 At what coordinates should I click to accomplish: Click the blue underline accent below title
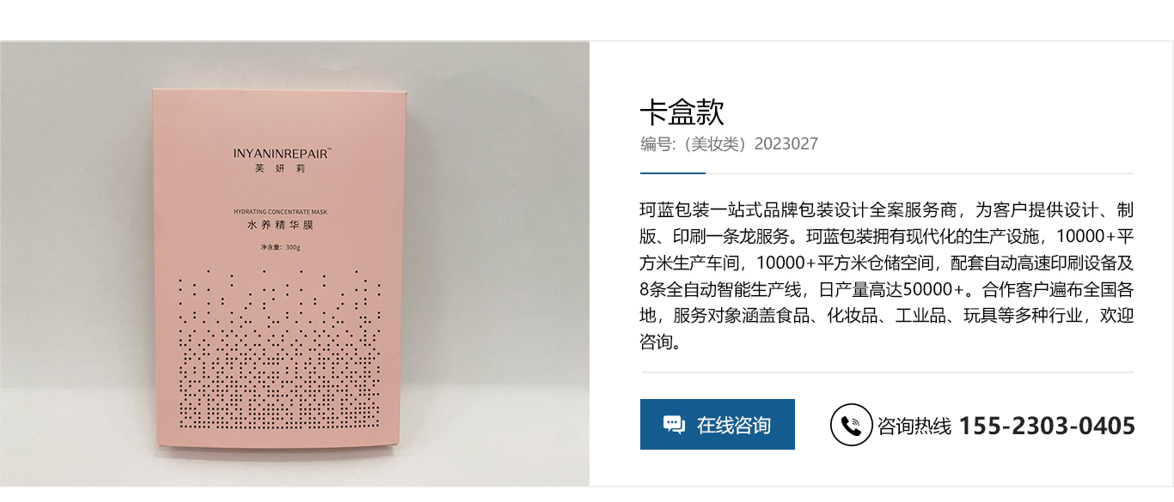click(673, 173)
